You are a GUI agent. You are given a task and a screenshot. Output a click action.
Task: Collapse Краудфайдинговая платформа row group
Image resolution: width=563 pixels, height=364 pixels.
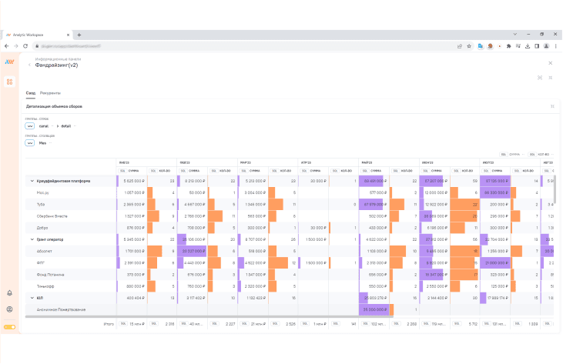[32, 181]
